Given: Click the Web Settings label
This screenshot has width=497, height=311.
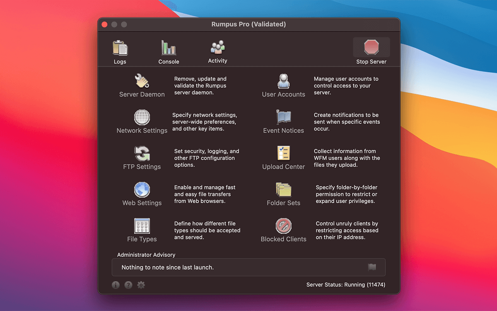Looking at the screenshot, I should 142,203.
